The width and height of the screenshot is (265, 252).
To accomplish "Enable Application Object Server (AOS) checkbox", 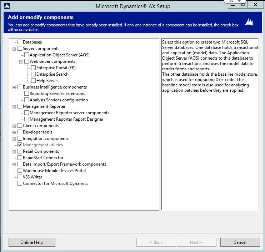I will [x=26, y=55].
